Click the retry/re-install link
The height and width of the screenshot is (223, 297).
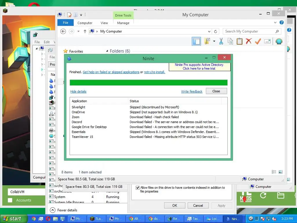click(154, 72)
